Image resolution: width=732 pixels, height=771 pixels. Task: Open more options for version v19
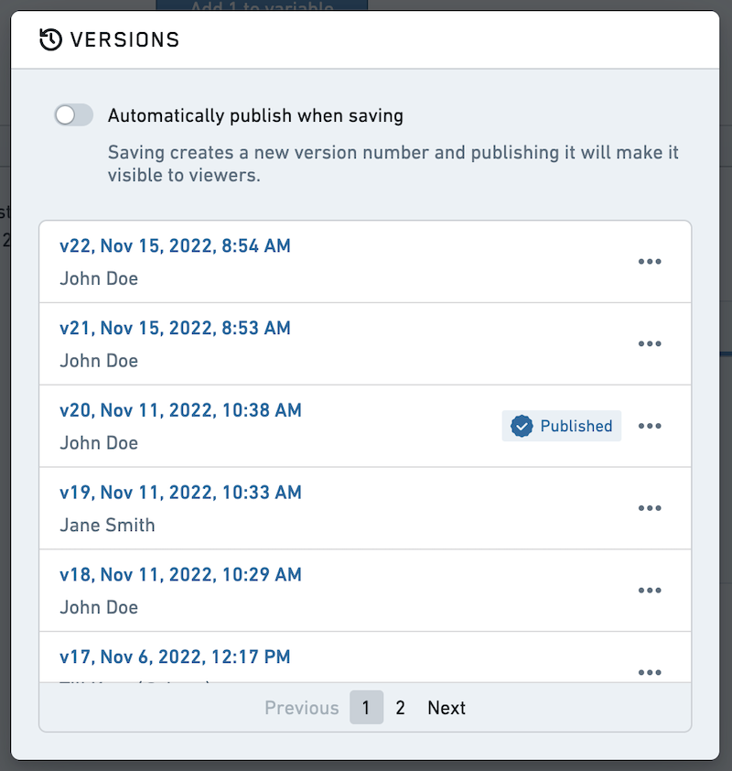click(x=650, y=508)
